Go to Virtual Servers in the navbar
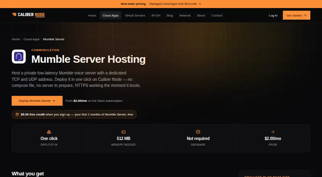The image size is (322, 177). (x=135, y=15)
